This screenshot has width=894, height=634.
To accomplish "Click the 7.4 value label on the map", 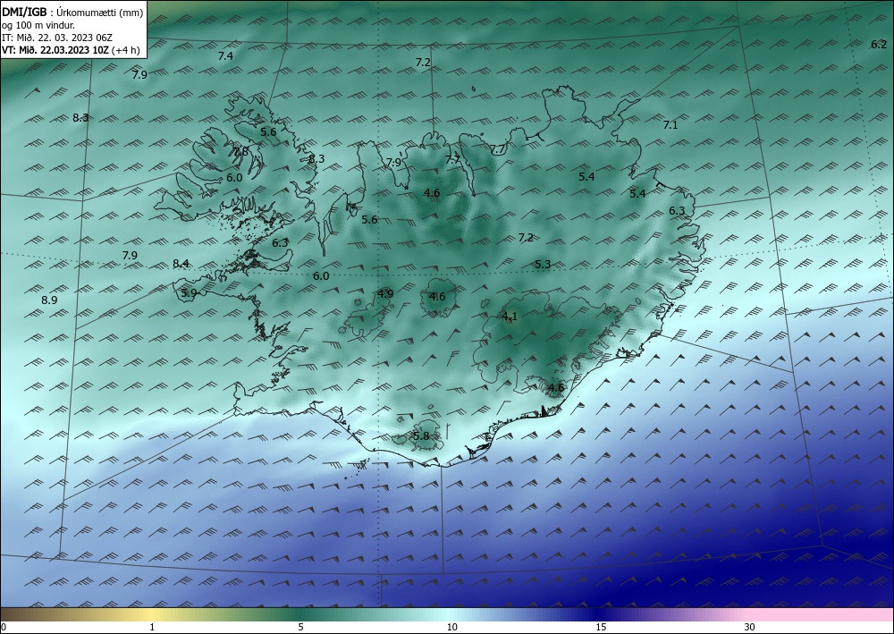I will click(226, 55).
